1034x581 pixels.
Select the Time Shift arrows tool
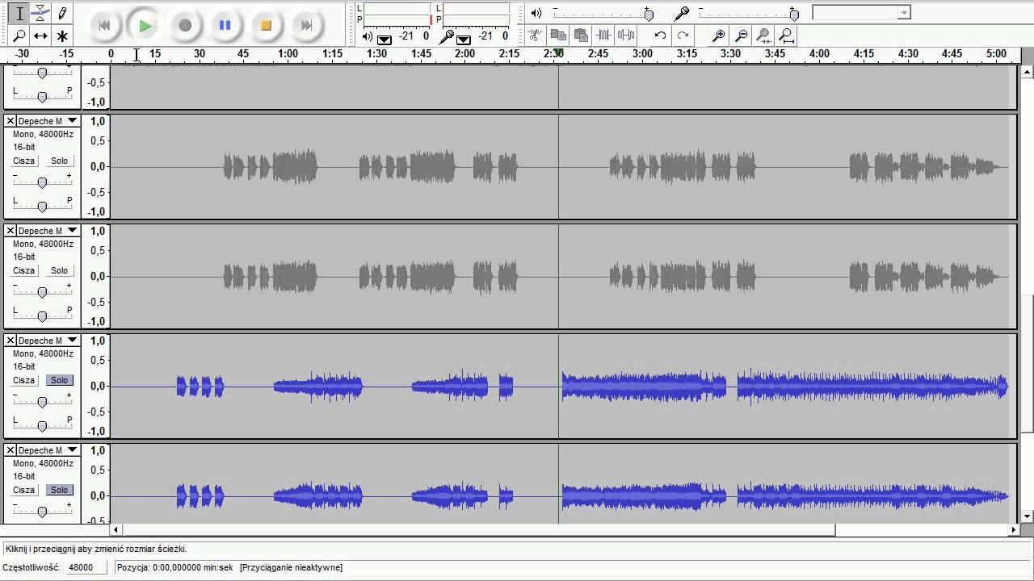(x=40, y=36)
